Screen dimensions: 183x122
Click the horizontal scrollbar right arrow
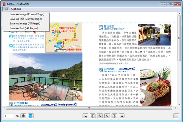175,108
